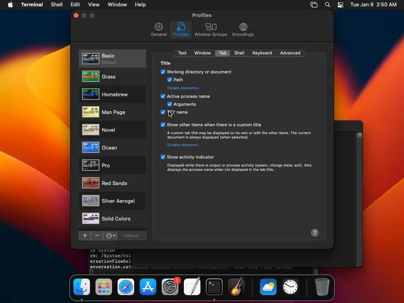Click the add profile plus button
This screenshot has width=404, height=303.
point(85,236)
